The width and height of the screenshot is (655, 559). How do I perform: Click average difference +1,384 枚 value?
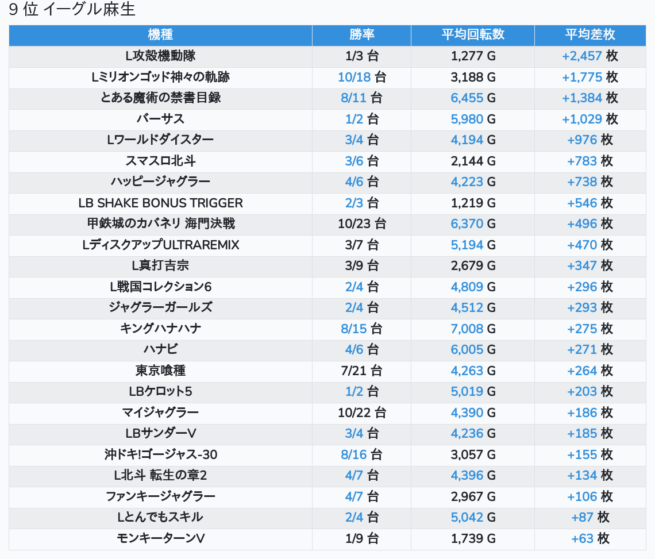[x=590, y=98]
